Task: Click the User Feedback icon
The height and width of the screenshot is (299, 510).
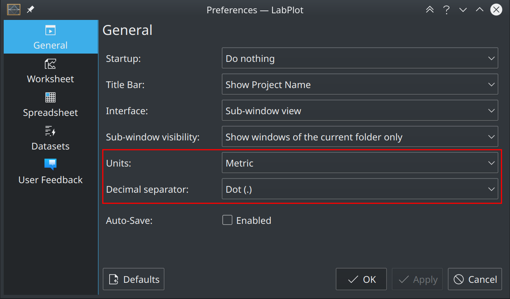Action: pos(50,164)
